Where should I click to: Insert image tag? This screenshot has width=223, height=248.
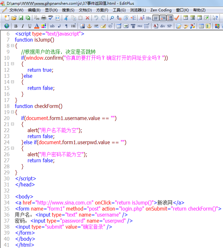pyautogui.click(x=82, y=26)
